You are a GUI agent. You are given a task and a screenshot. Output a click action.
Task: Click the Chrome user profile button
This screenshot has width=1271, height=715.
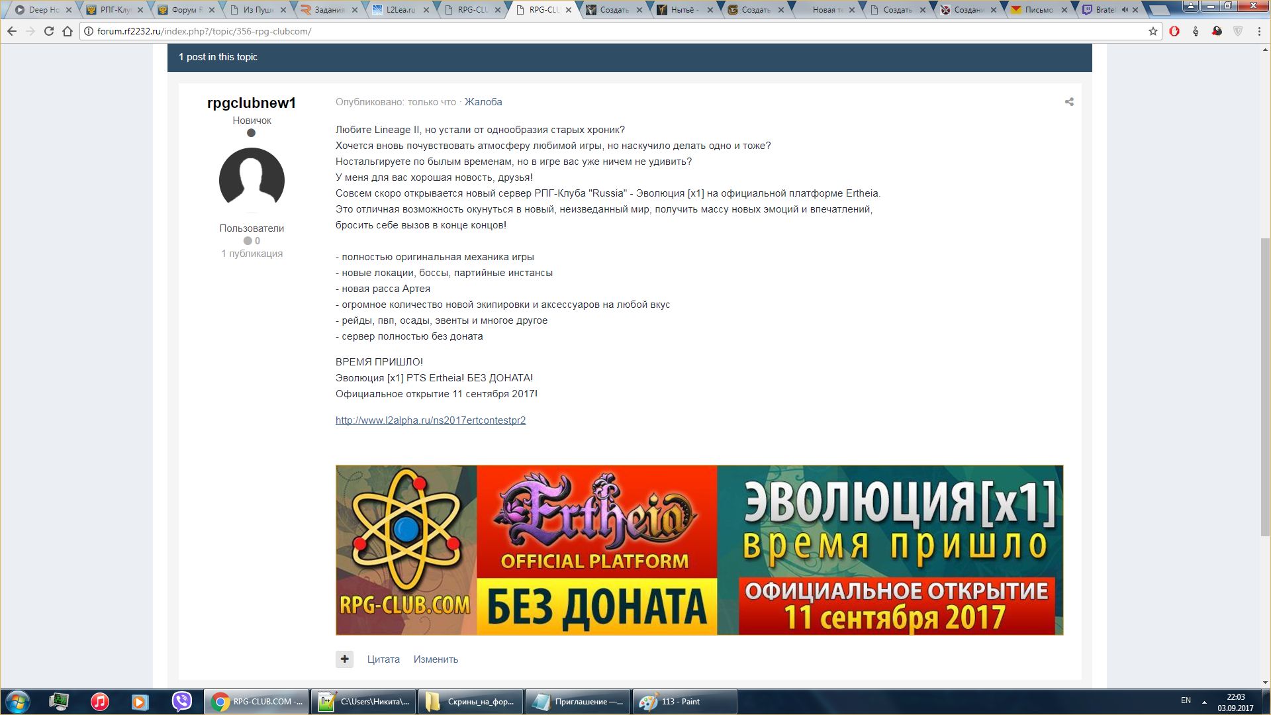(x=1190, y=6)
